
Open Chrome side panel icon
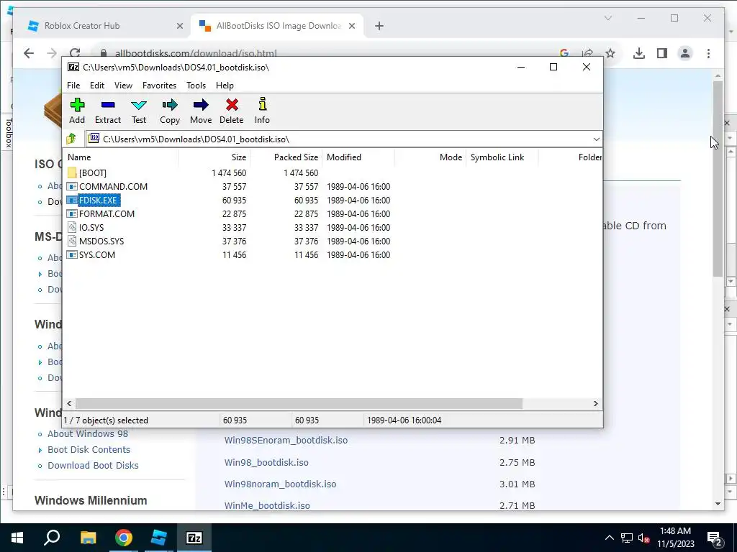pos(662,53)
